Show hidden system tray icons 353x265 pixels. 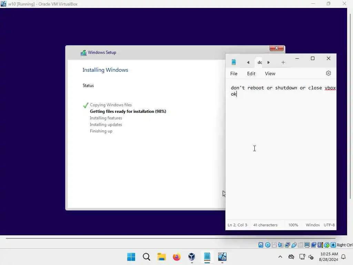click(280, 257)
